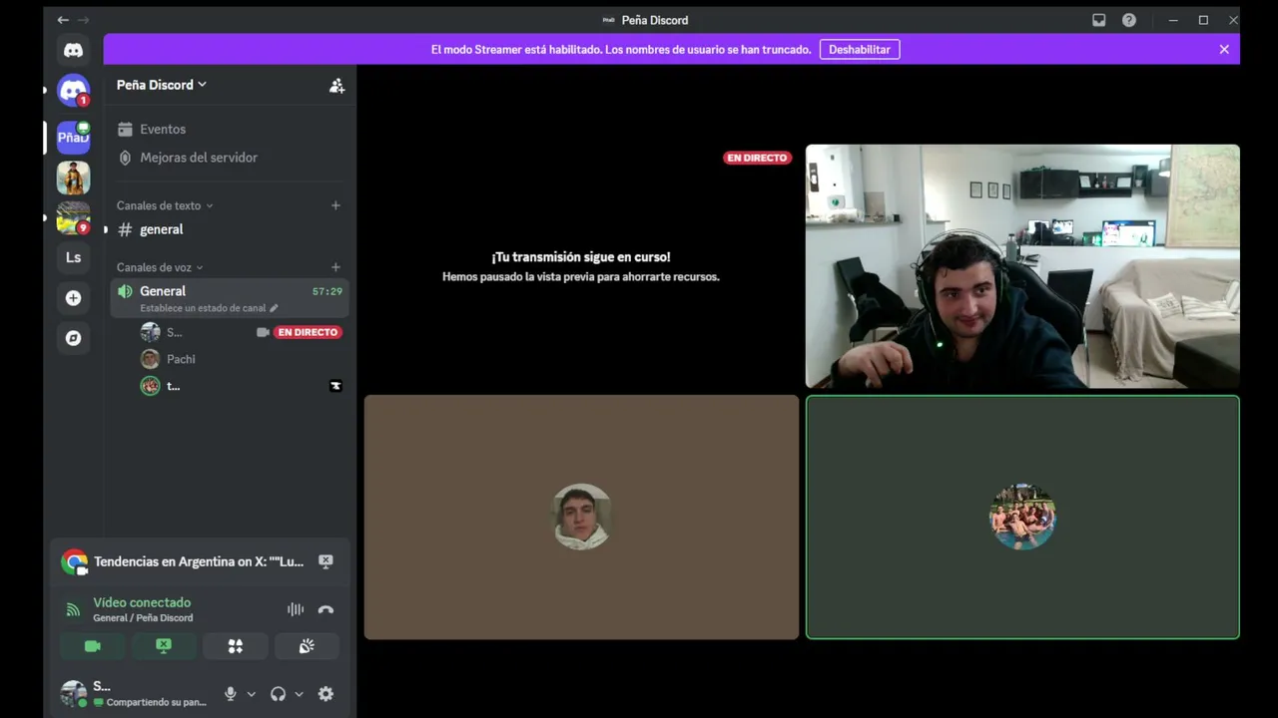Image resolution: width=1278 pixels, height=718 pixels.
Task: Add a server with the plus icon
Action: (73, 297)
